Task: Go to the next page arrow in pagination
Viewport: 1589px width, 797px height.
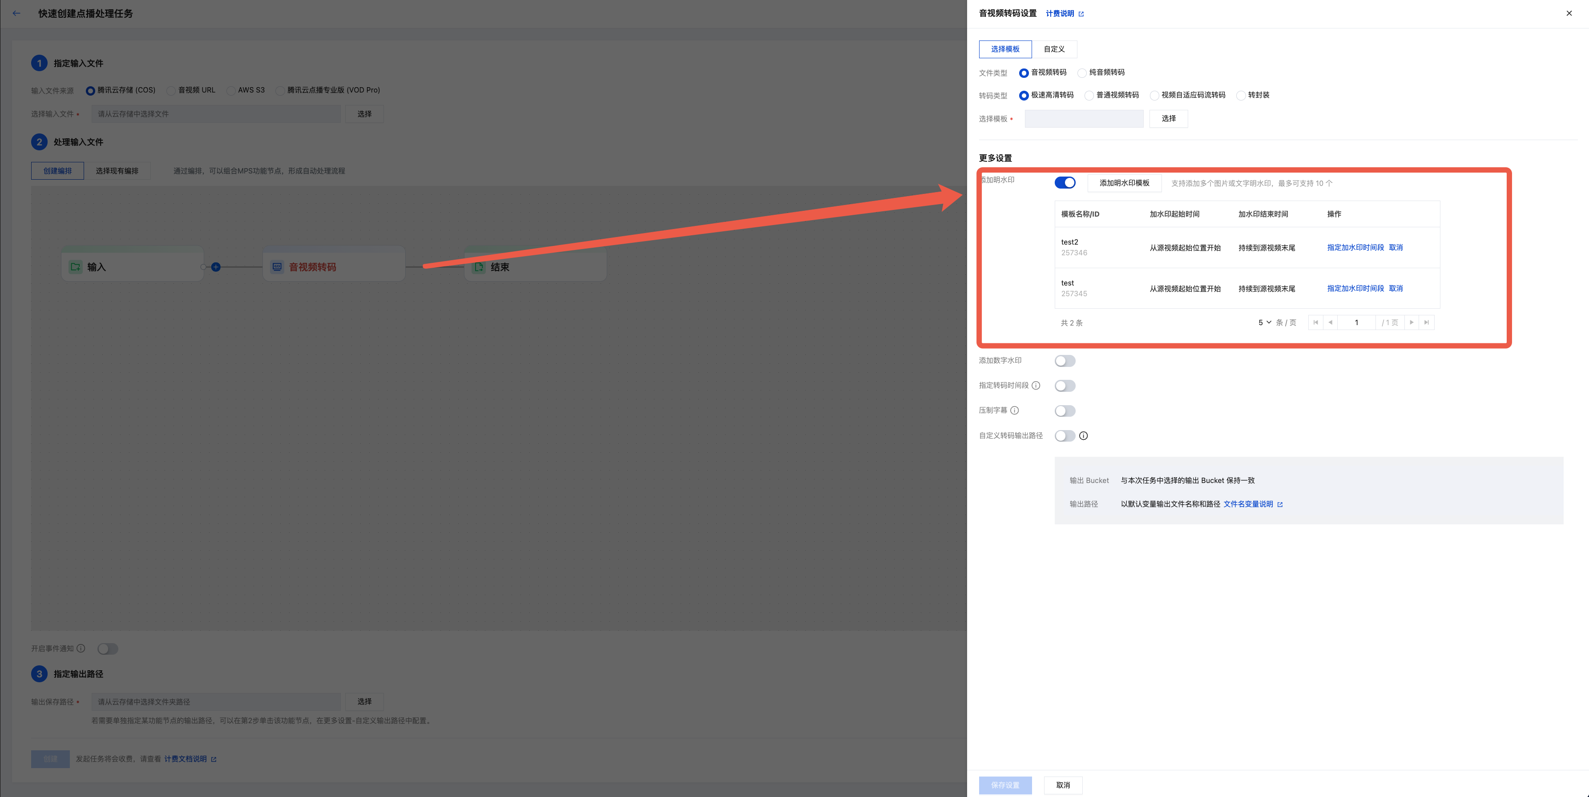Action: [x=1412, y=322]
